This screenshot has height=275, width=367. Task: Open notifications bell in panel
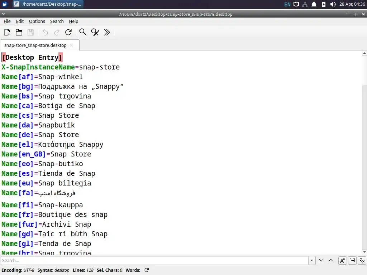(x=314, y=4)
